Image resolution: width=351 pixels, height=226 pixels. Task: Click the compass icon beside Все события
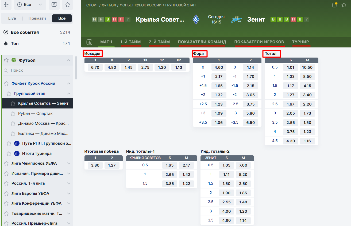[6, 32]
